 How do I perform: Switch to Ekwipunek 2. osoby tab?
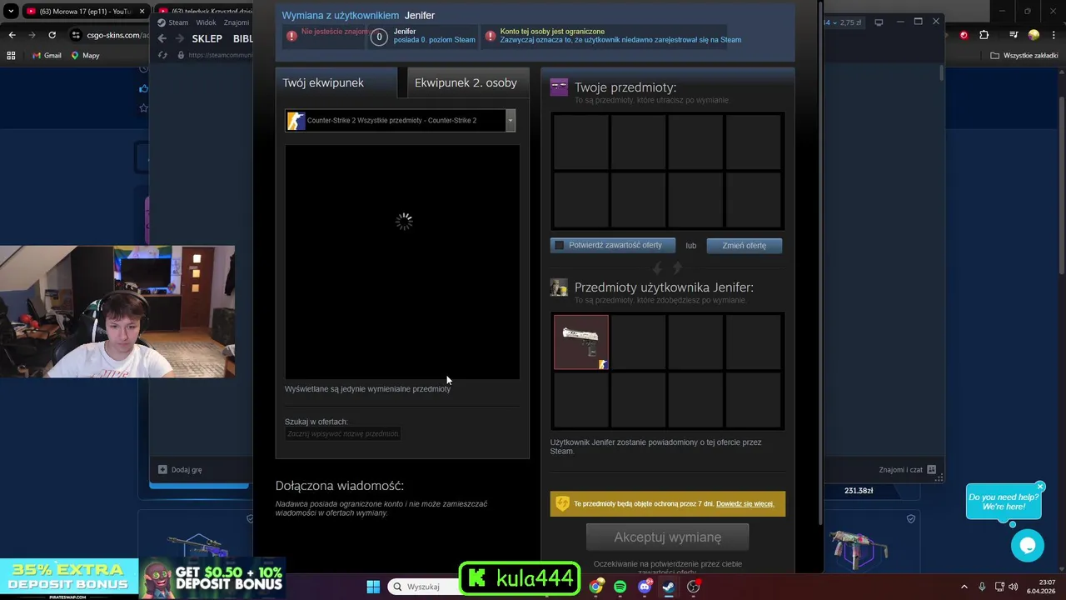[x=466, y=82]
